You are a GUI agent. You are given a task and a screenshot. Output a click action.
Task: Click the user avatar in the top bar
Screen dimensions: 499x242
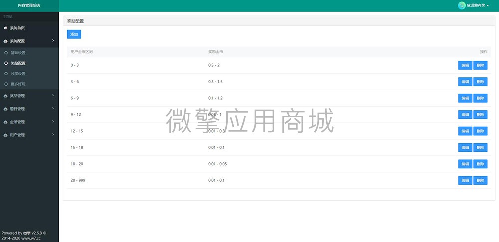[x=462, y=5]
